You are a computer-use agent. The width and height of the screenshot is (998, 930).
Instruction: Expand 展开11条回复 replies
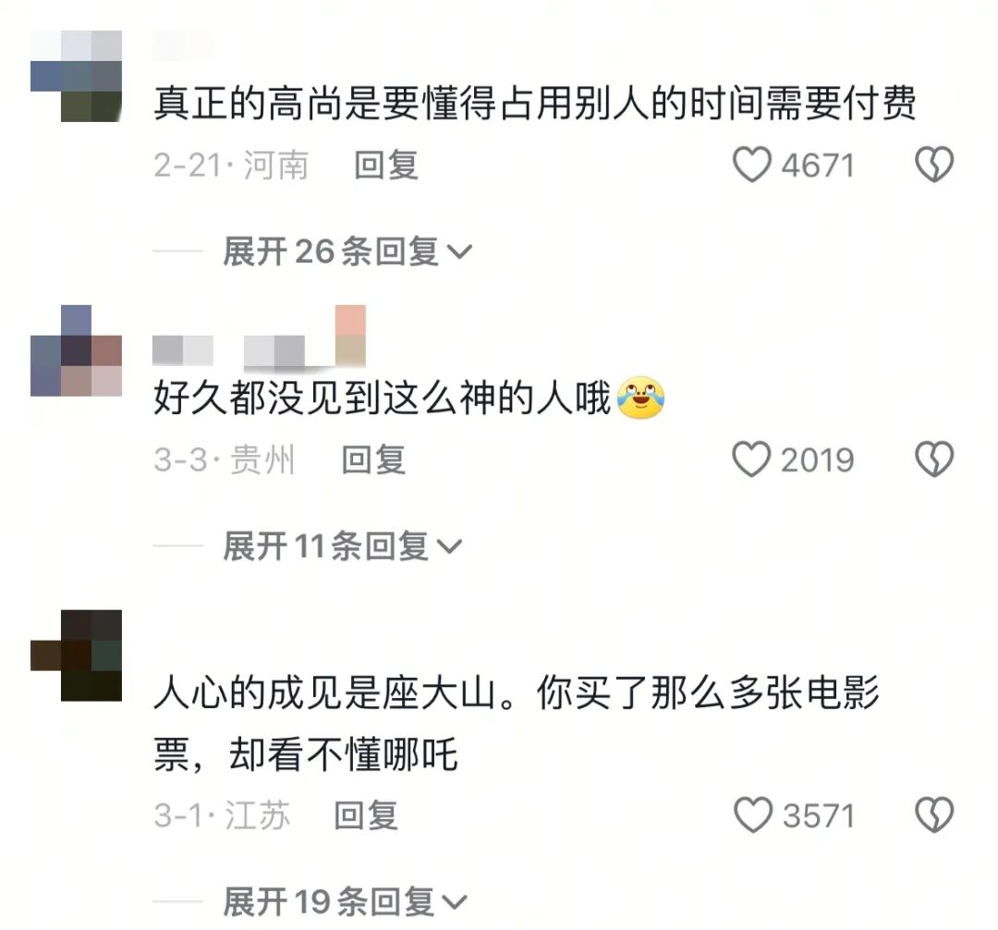tap(343, 546)
